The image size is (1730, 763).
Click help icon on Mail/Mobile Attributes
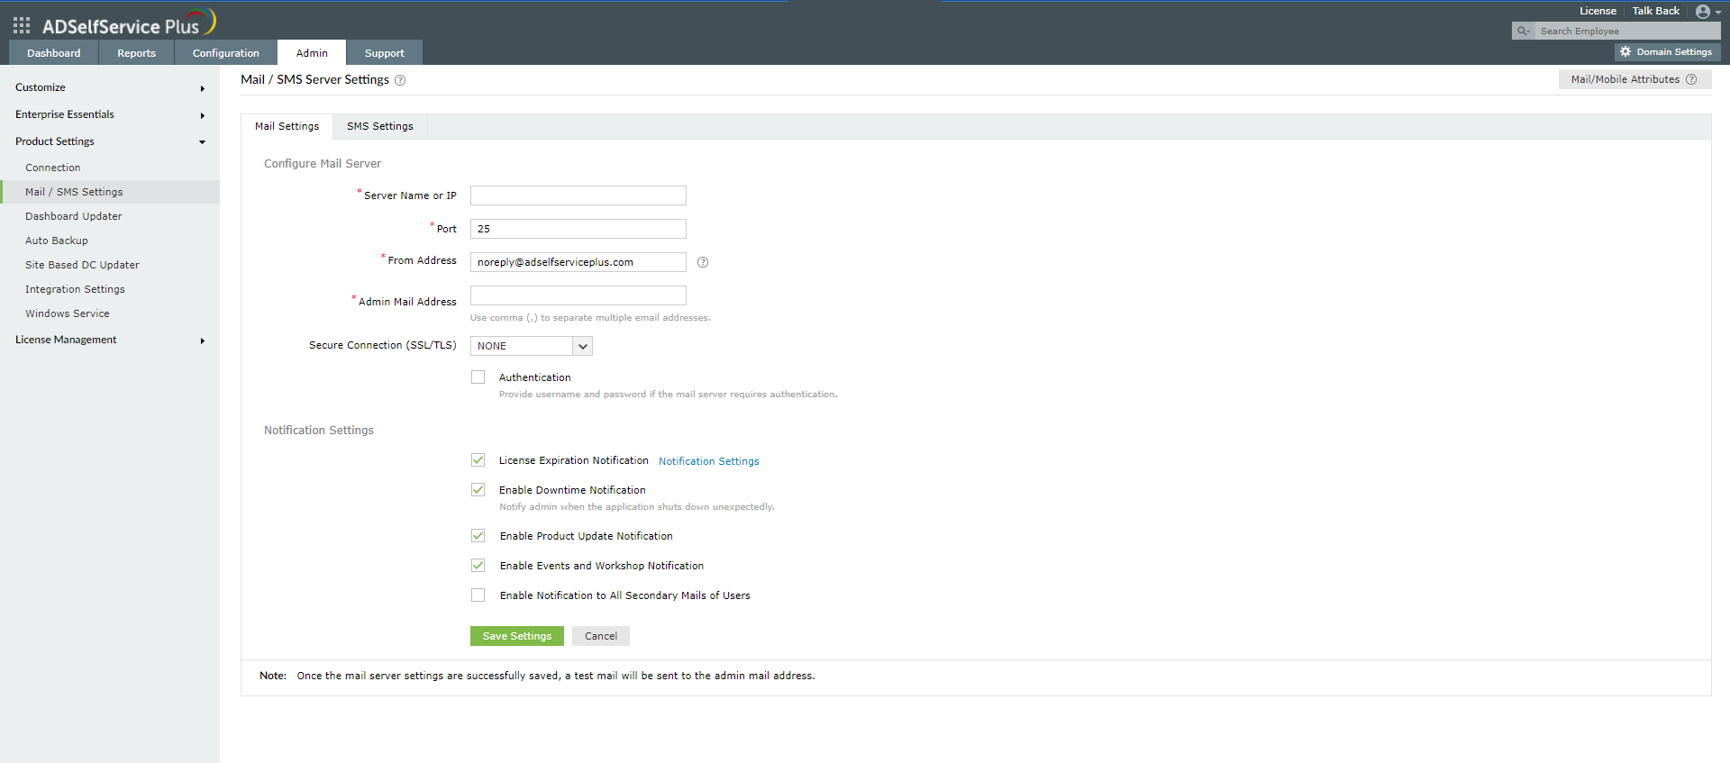(1691, 79)
